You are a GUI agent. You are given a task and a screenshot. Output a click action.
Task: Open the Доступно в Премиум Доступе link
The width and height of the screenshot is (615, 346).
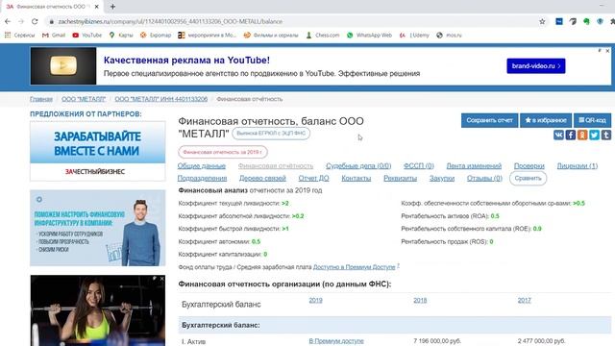[355, 267]
